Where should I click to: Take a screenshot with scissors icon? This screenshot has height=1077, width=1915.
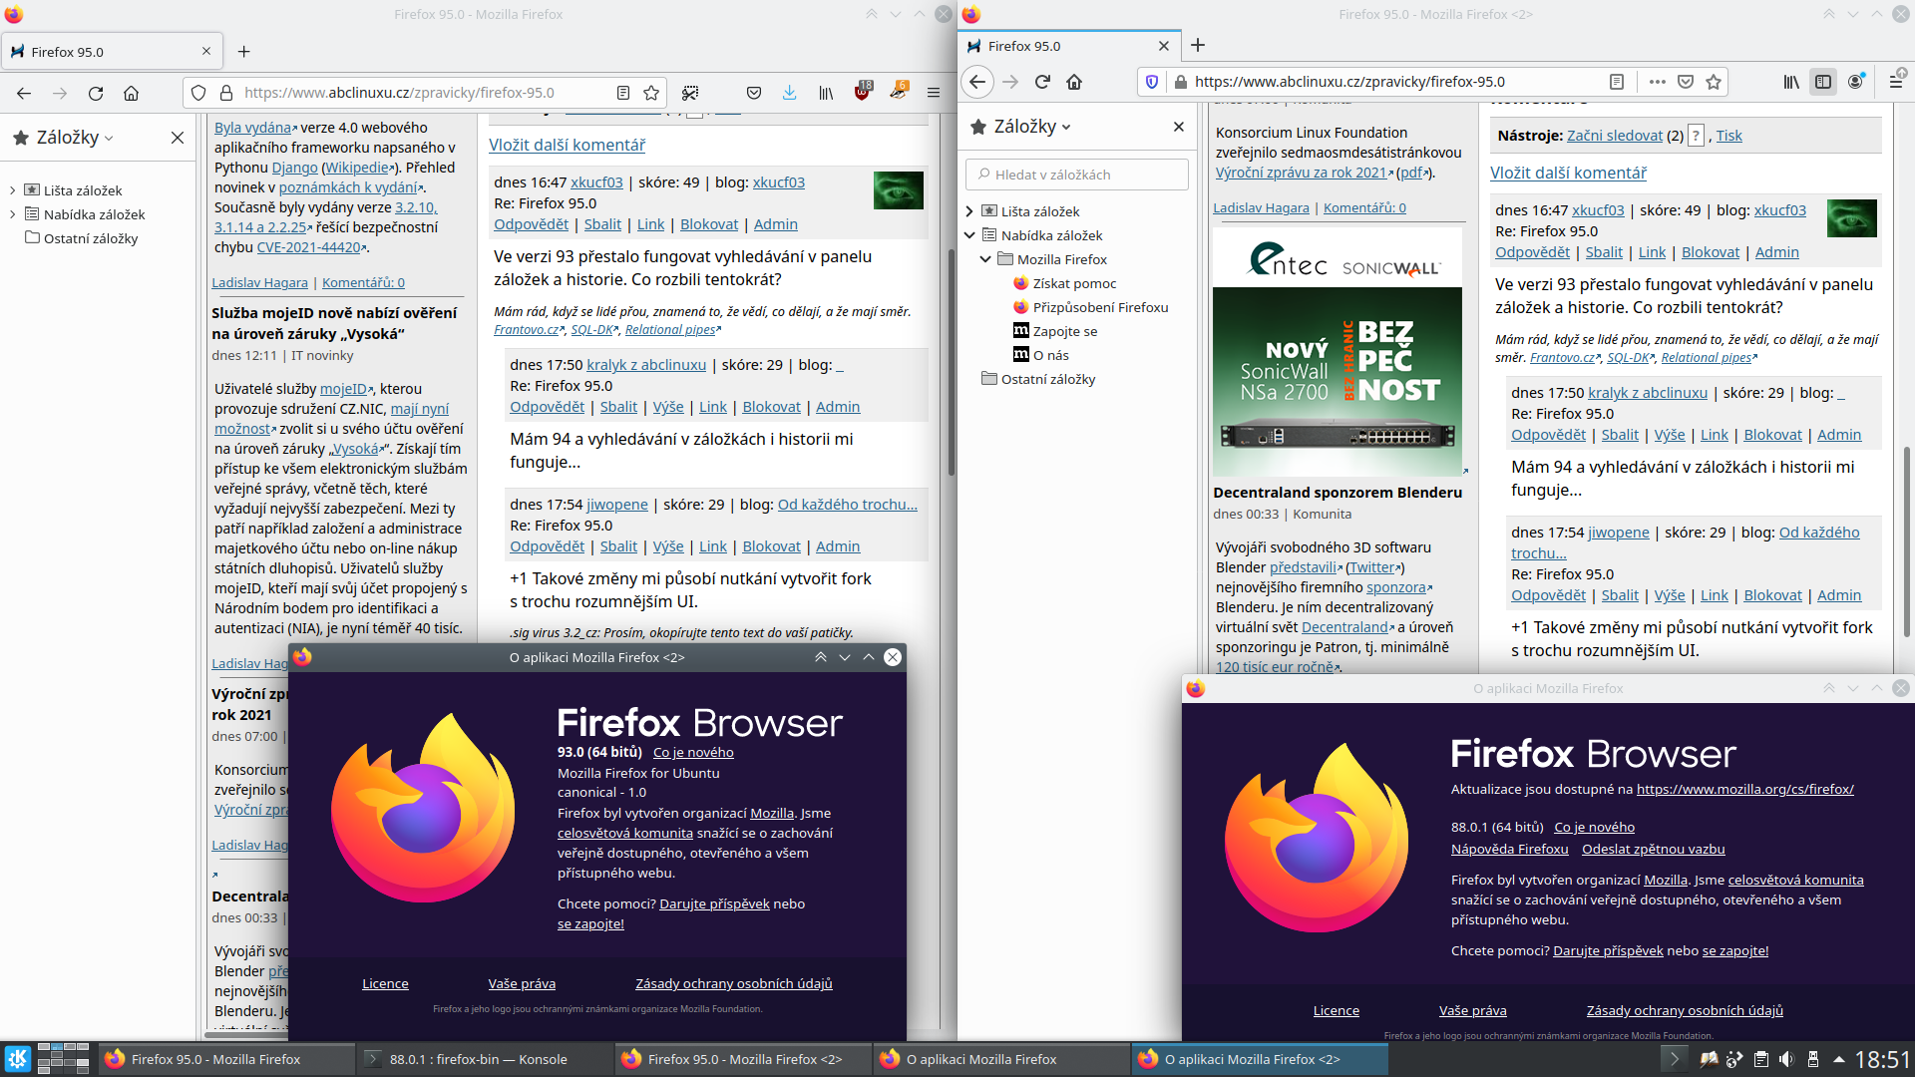tap(690, 93)
